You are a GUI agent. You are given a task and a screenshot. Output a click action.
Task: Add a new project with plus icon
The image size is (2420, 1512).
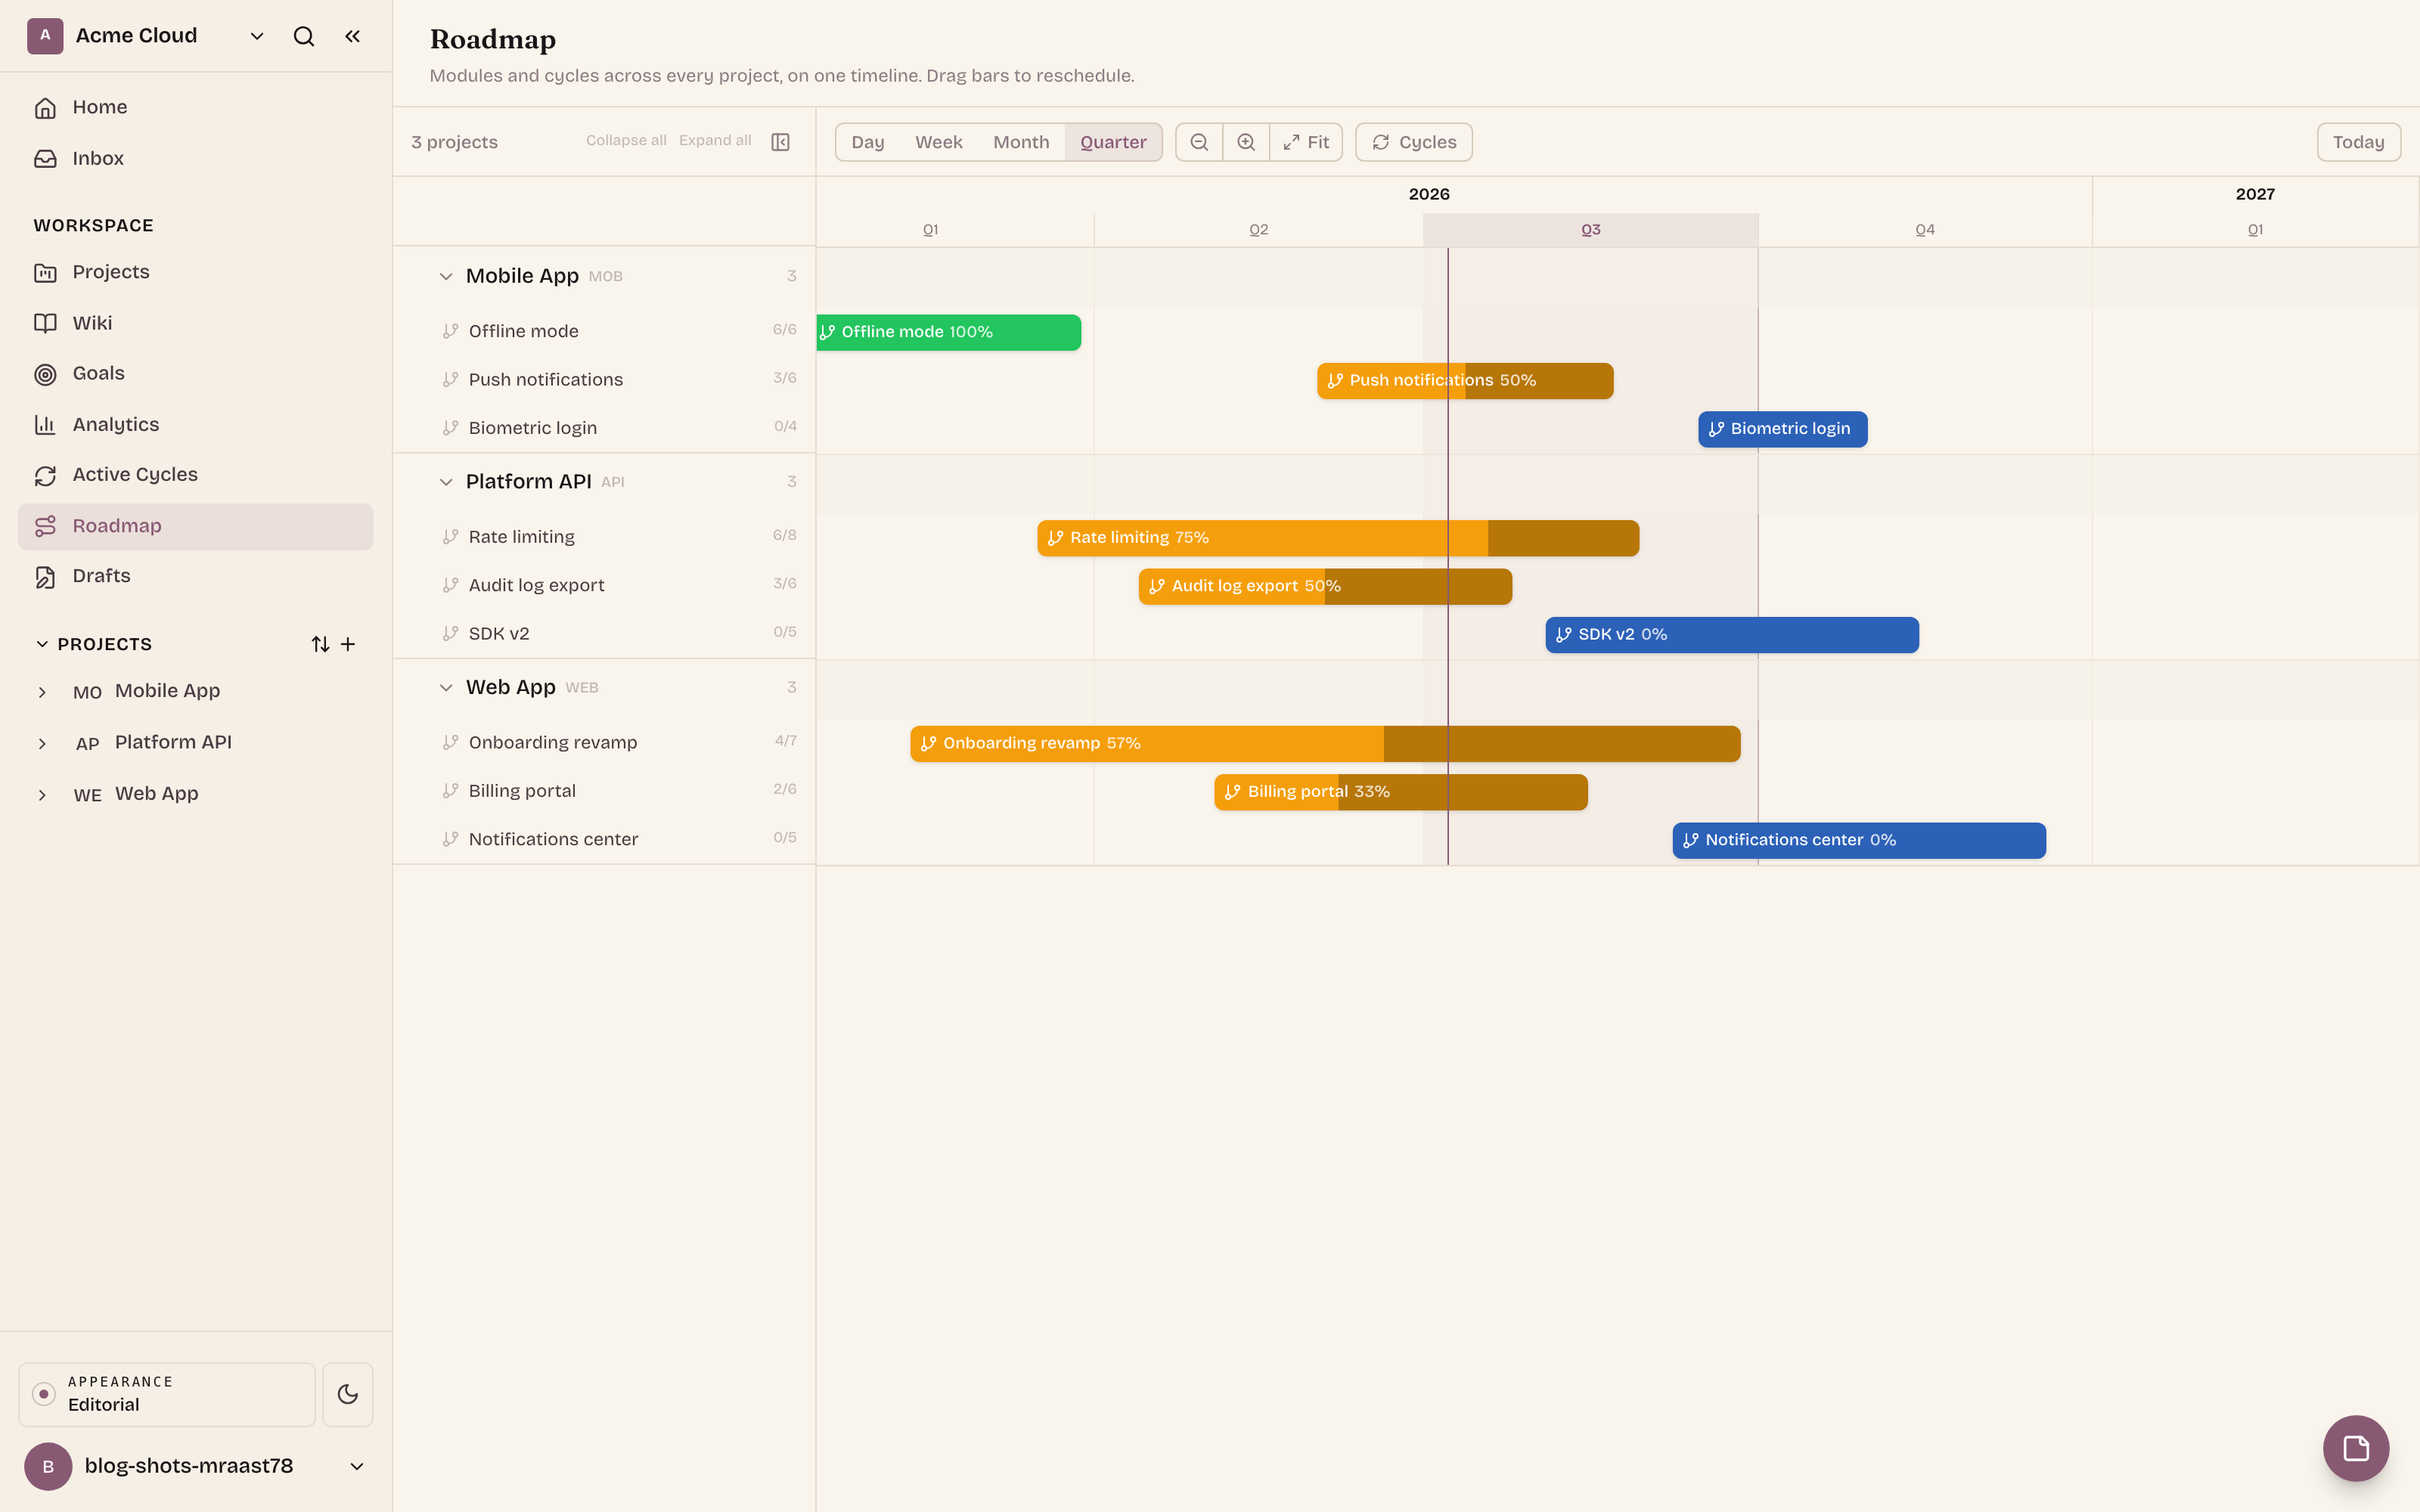coord(348,644)
